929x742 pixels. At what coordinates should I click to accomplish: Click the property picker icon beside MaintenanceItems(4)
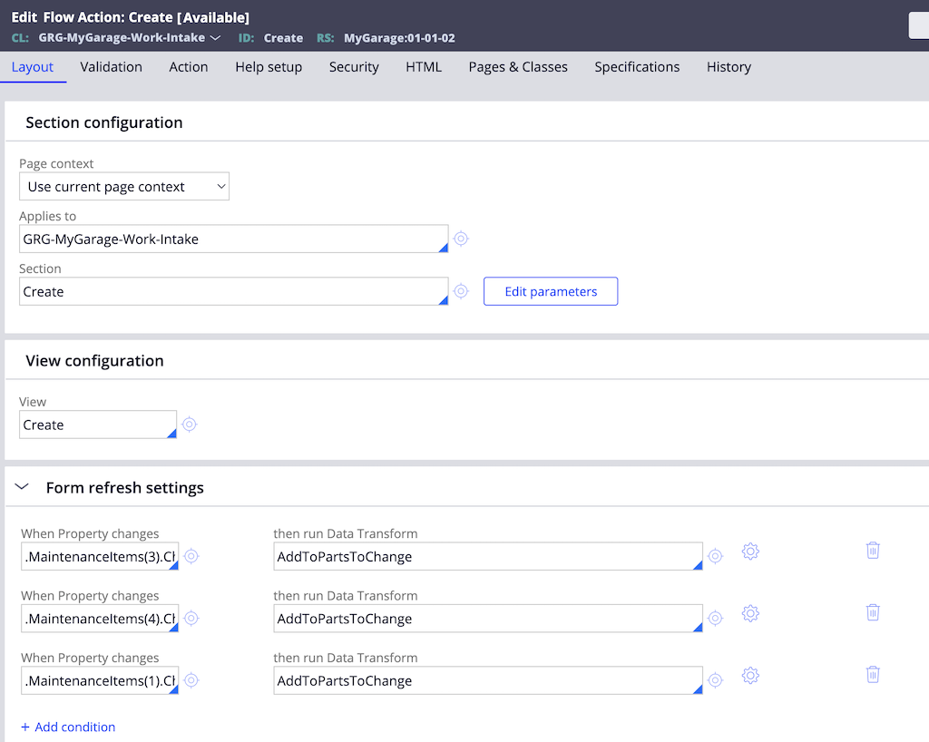coord(191,618)
